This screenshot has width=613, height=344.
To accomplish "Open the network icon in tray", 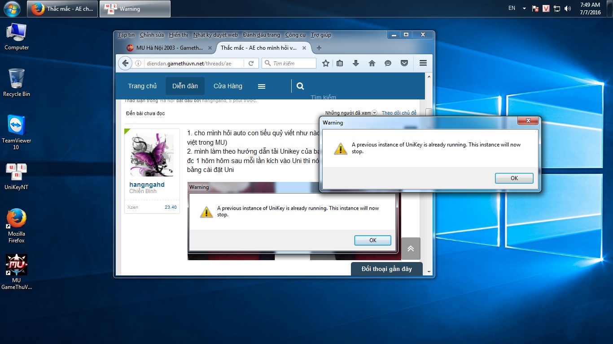I will click(x=557, y=9).
